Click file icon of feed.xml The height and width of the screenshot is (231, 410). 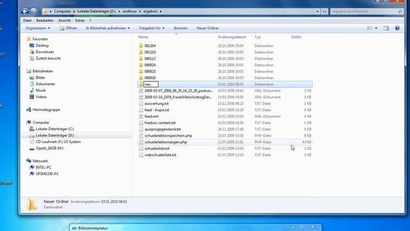[141, 116]
